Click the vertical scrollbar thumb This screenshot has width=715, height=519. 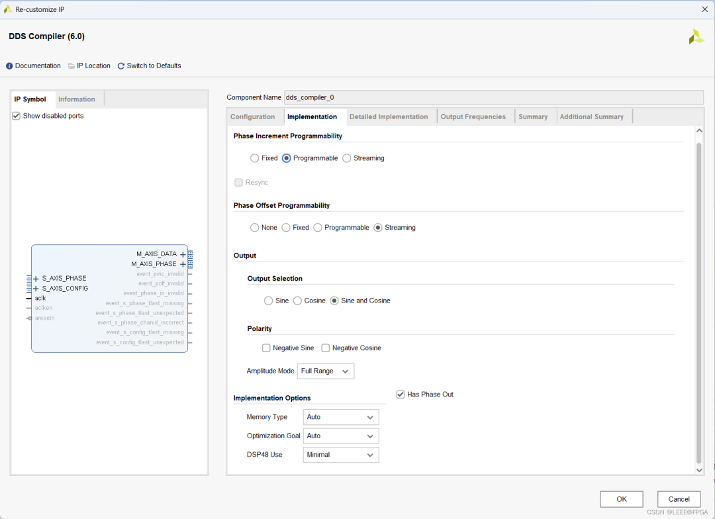point(699,303)
